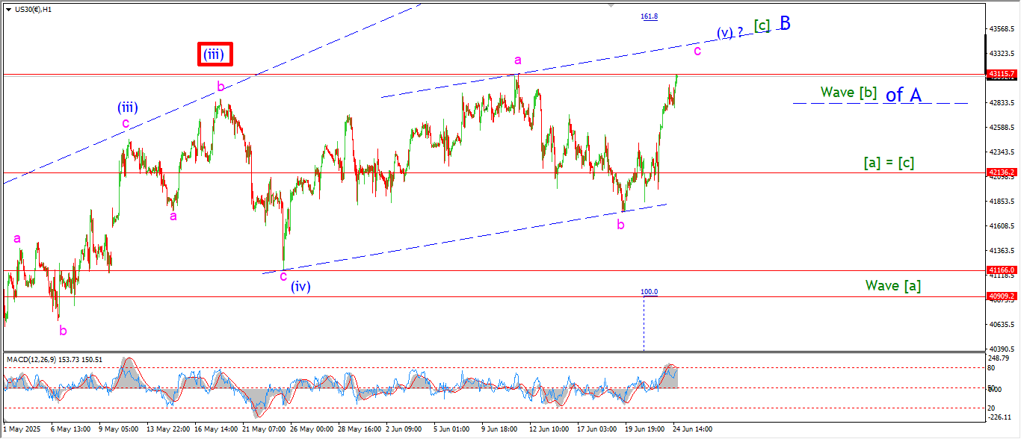Open the US30 chart dropdown triangle
The height and width of the screenshot is (439, 1021).
pyautogui.click(x=9, y=10)
